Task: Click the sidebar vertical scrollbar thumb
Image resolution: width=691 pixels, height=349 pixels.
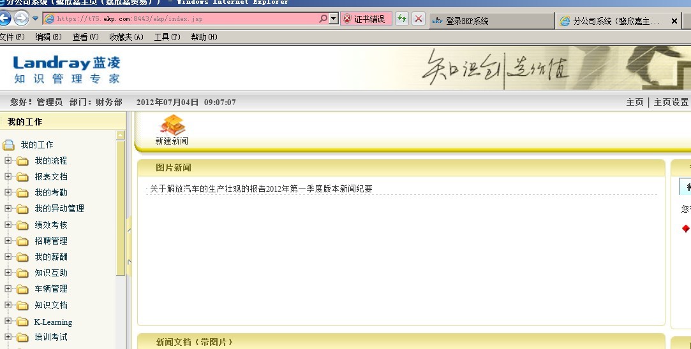Action: (121, 208)
